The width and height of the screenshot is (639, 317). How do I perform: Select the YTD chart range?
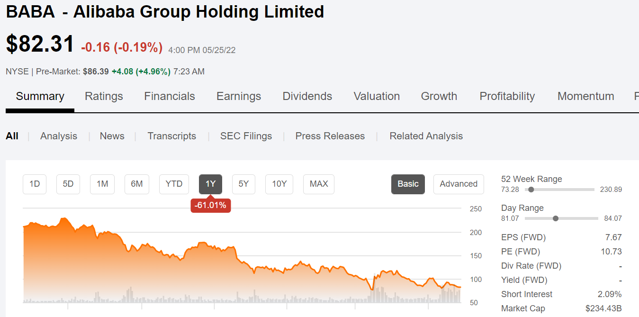pyautogui.click(x=174, y=184)
